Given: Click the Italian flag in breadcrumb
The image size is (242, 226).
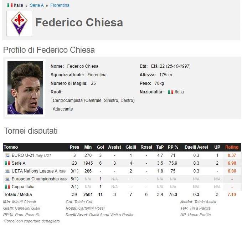Looking at the screenshot, I should pos(10,5).
